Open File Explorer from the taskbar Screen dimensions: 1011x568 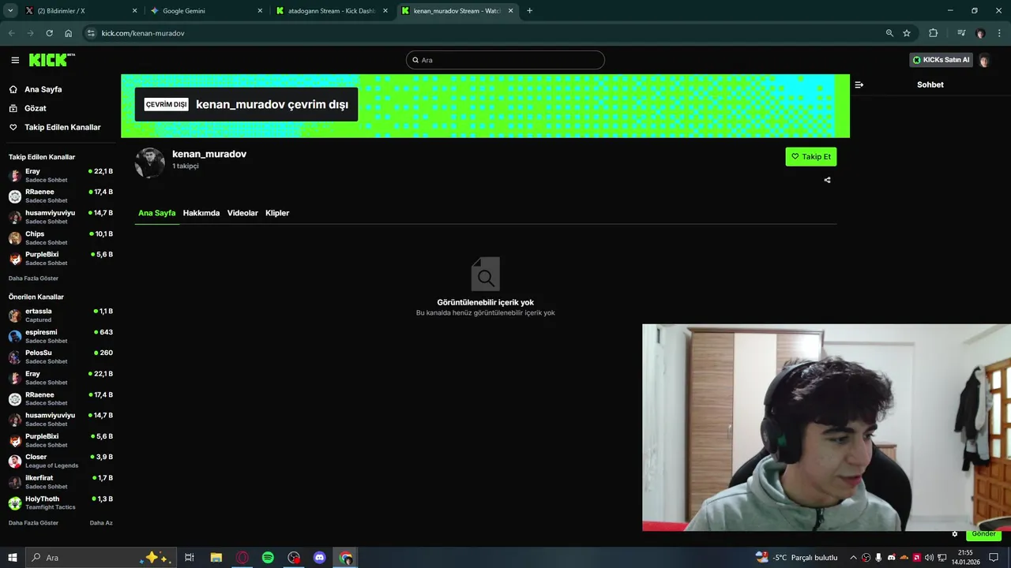(216, 558)
